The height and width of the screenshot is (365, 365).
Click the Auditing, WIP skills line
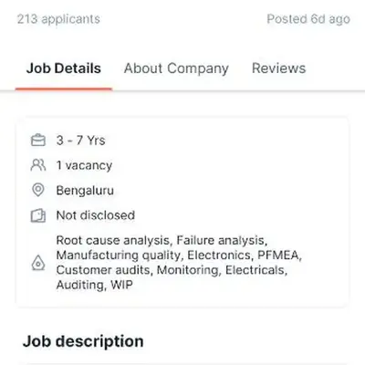tap(95, 285)
